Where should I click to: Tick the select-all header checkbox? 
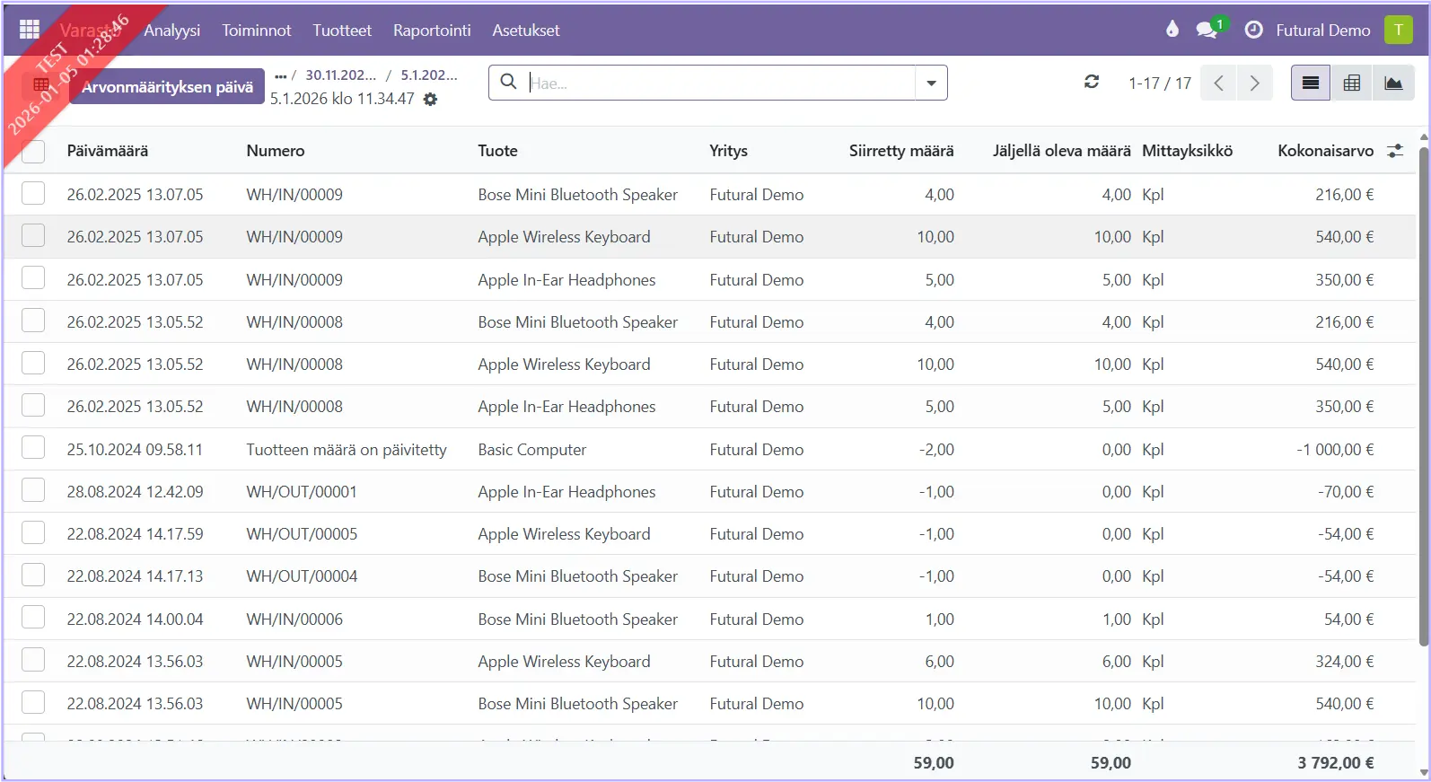[x=33, y=152]
